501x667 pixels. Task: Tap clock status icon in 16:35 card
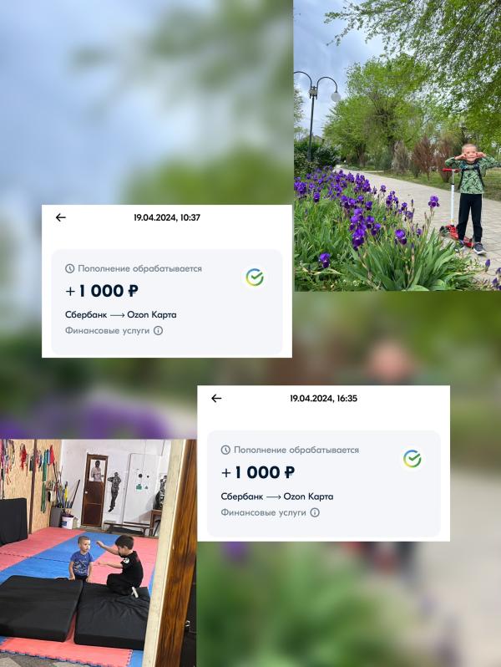click(x=225, y=450)
